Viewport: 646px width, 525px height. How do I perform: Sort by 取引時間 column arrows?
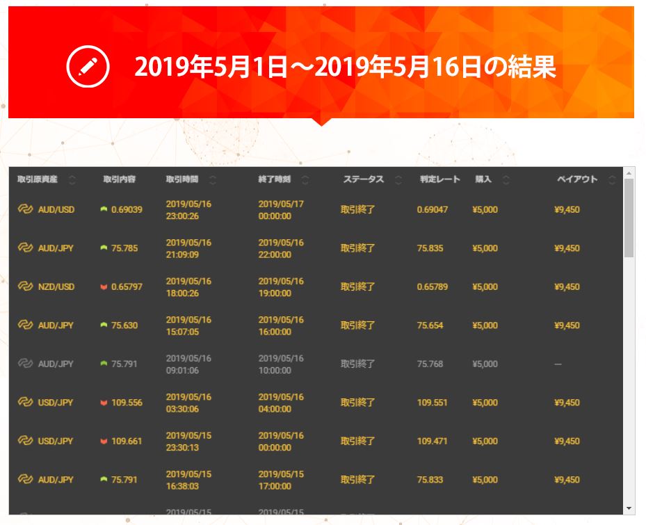[213, 179]
